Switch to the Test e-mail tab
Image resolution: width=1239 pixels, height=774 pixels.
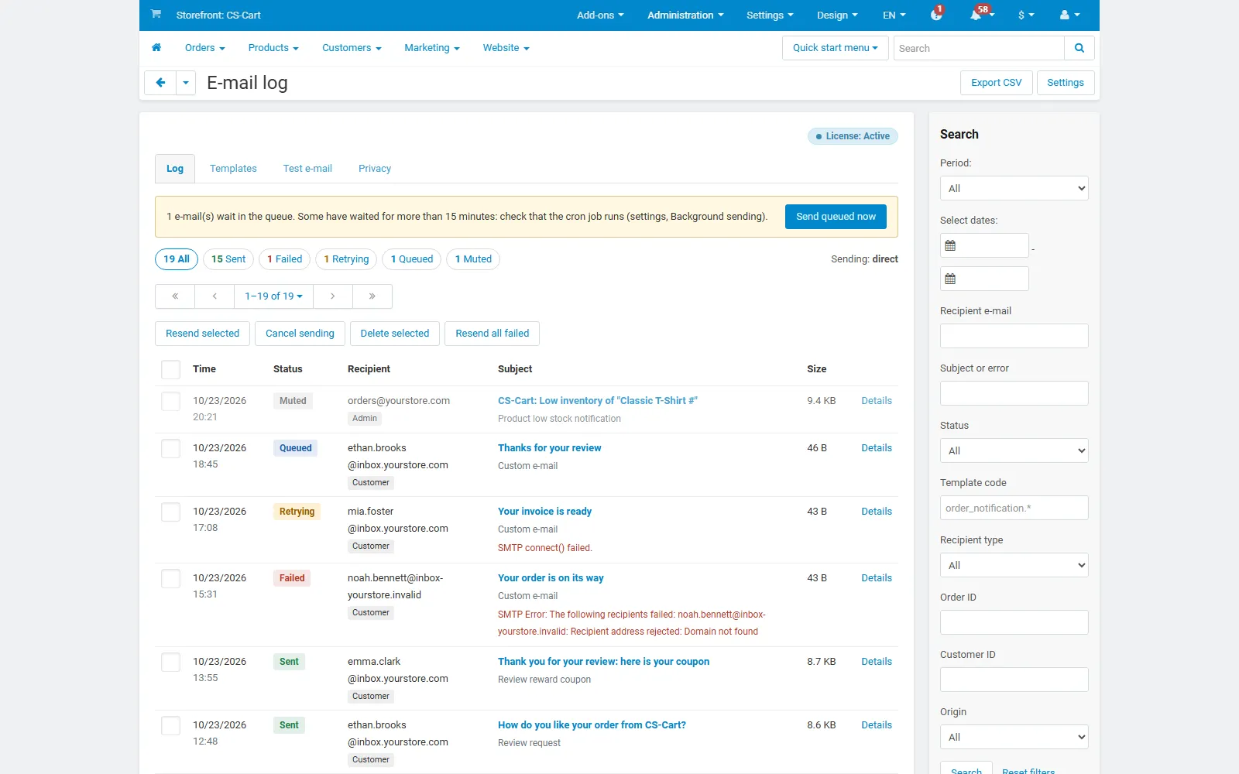(x=307, y=169)
